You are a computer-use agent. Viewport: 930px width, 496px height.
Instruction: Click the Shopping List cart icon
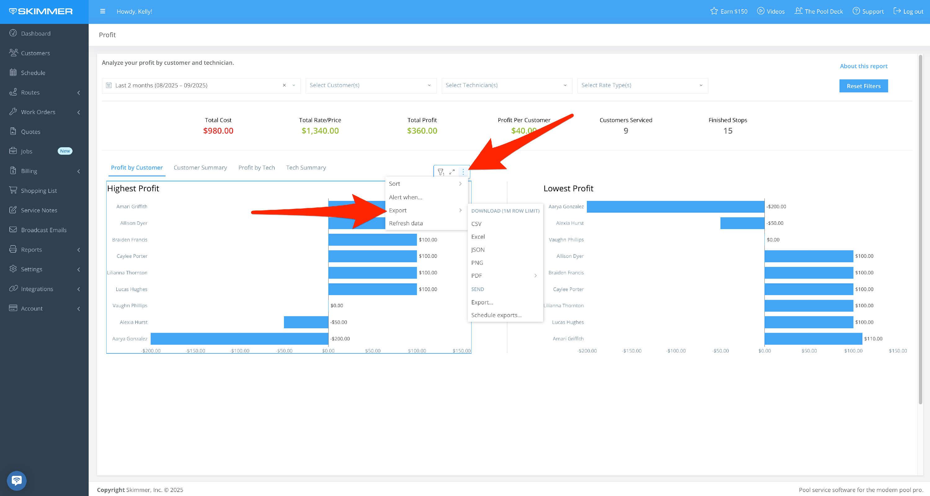point(13,190)
